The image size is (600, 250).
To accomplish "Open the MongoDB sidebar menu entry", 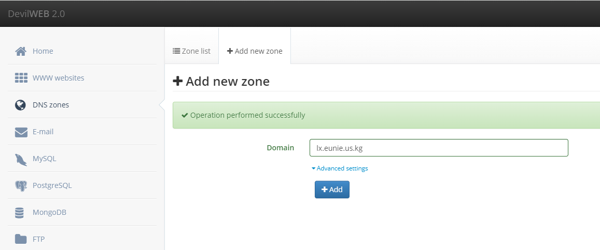I will click(82, 212).
